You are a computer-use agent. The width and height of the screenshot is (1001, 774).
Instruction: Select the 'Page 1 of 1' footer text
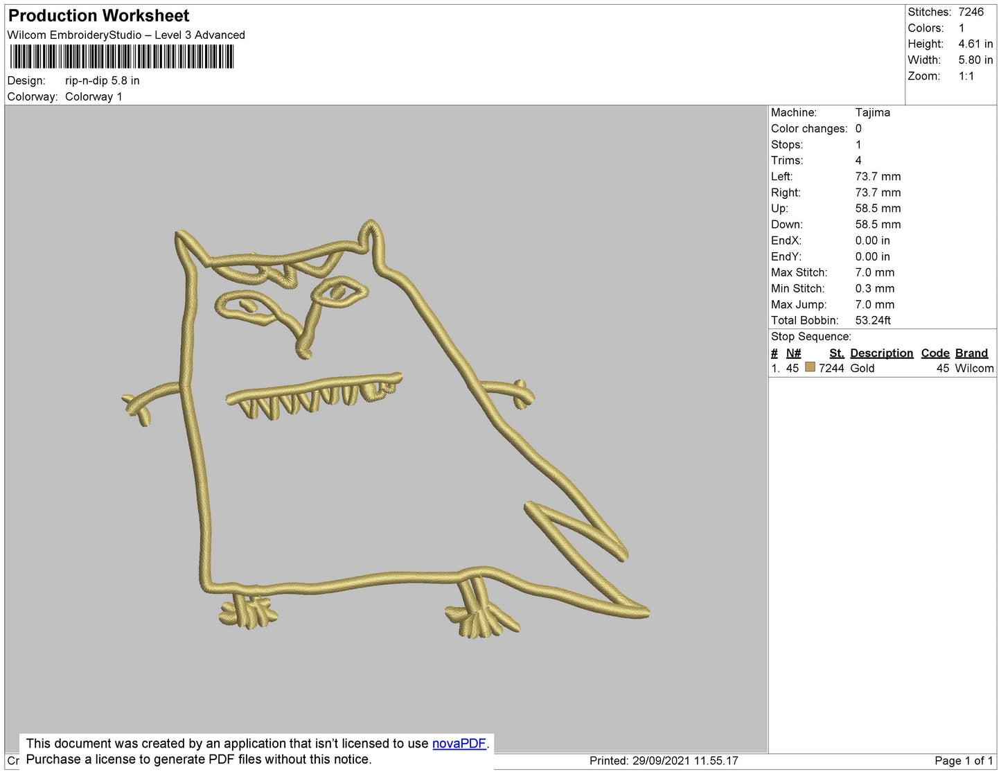point(964,760)
